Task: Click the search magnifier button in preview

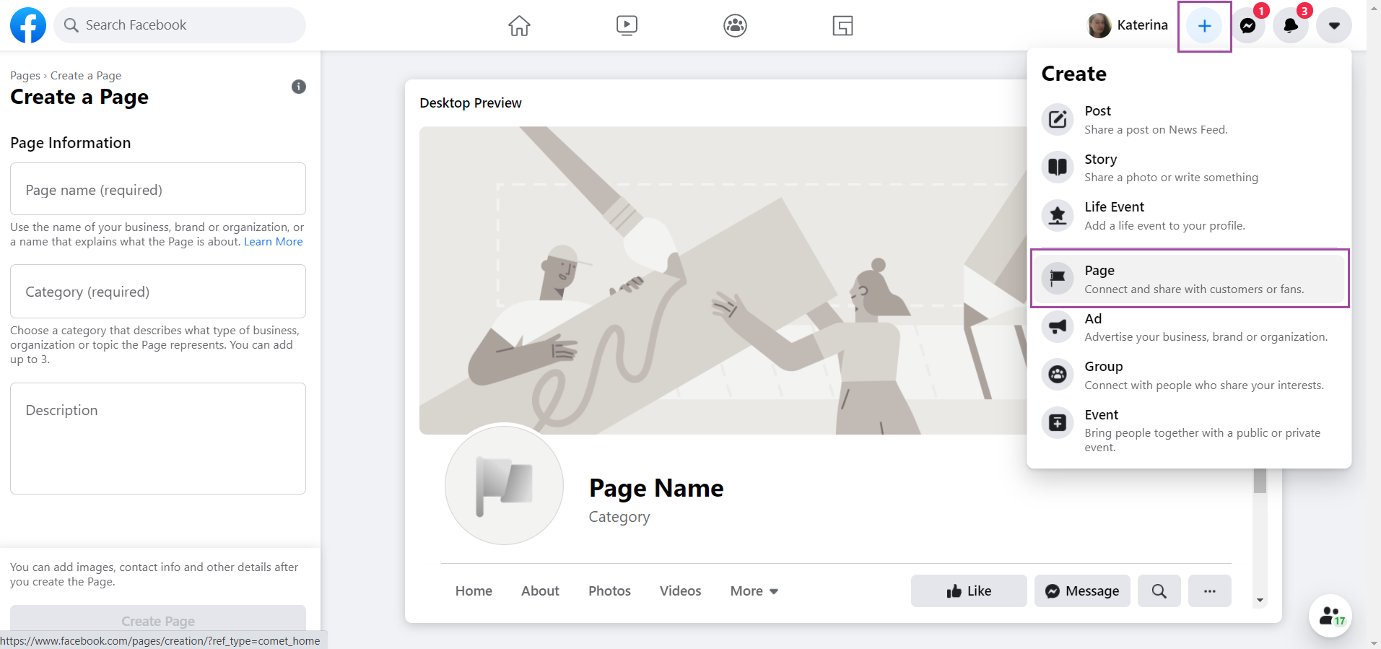Action: 1159,591
